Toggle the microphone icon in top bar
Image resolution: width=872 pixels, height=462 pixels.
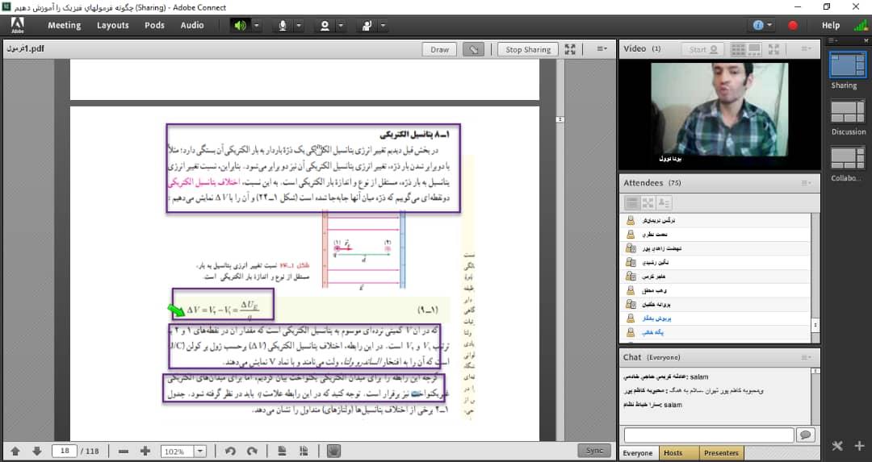tap(283, 25)
